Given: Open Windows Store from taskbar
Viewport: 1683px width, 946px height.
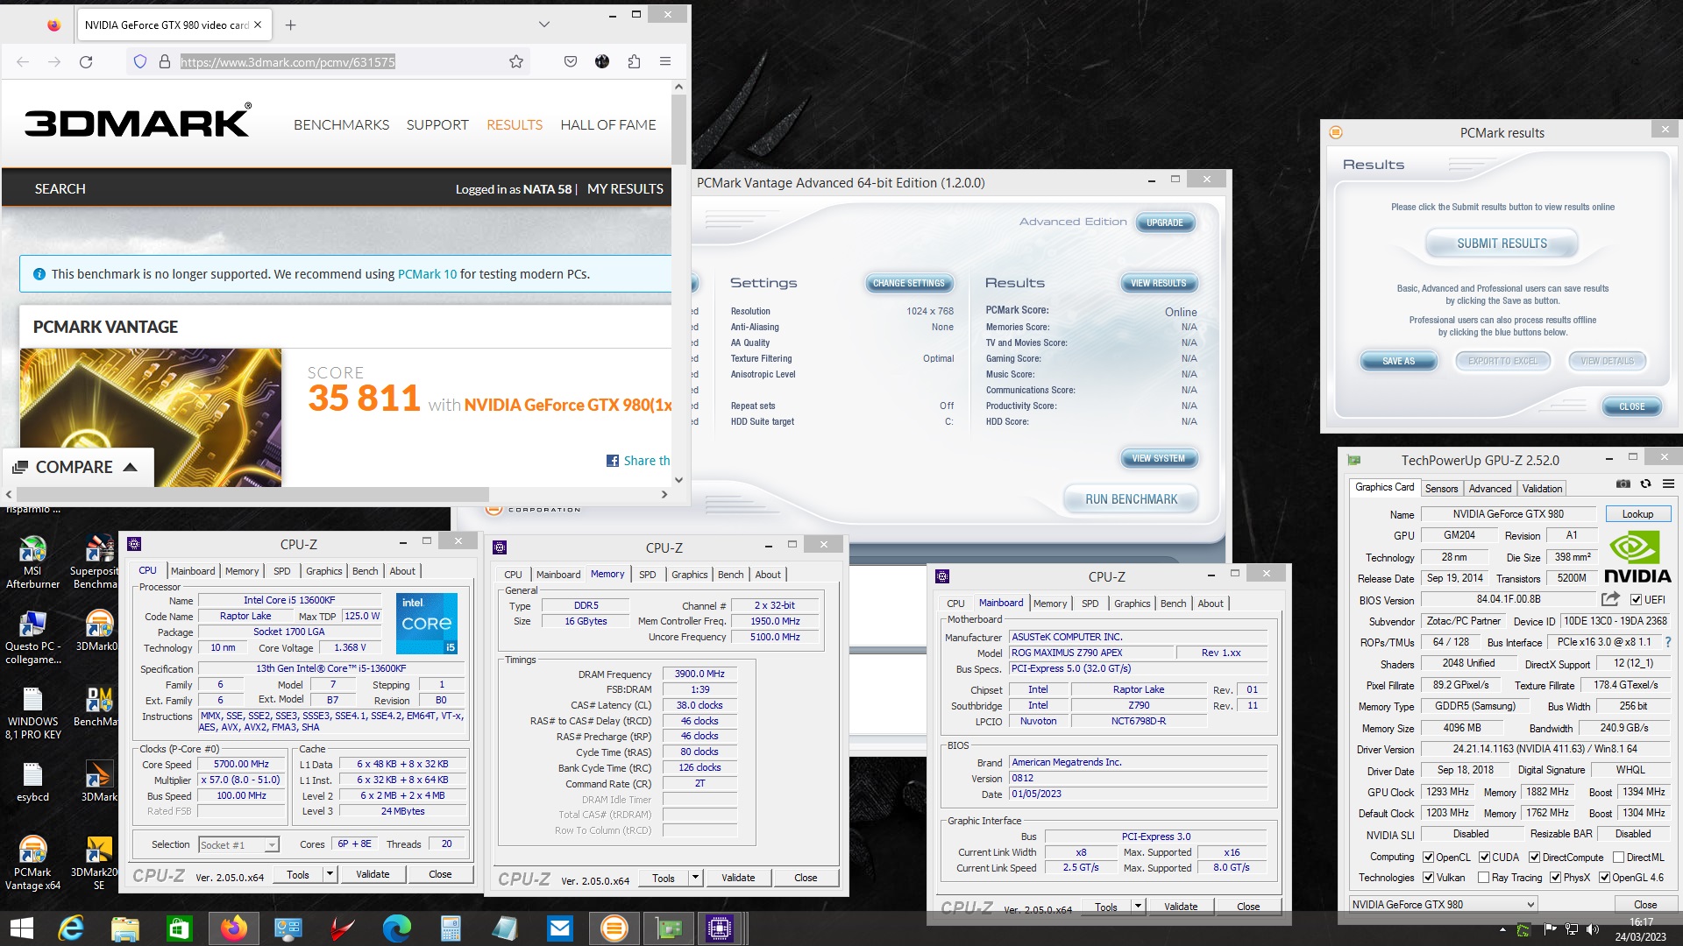Looking at the screenshot, I should pos(179,928).
